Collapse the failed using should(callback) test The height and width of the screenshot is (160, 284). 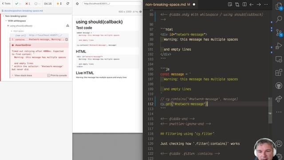click(21, 26)
